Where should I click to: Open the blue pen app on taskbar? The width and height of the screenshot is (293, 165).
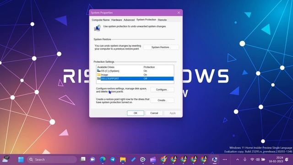point(133,159)
